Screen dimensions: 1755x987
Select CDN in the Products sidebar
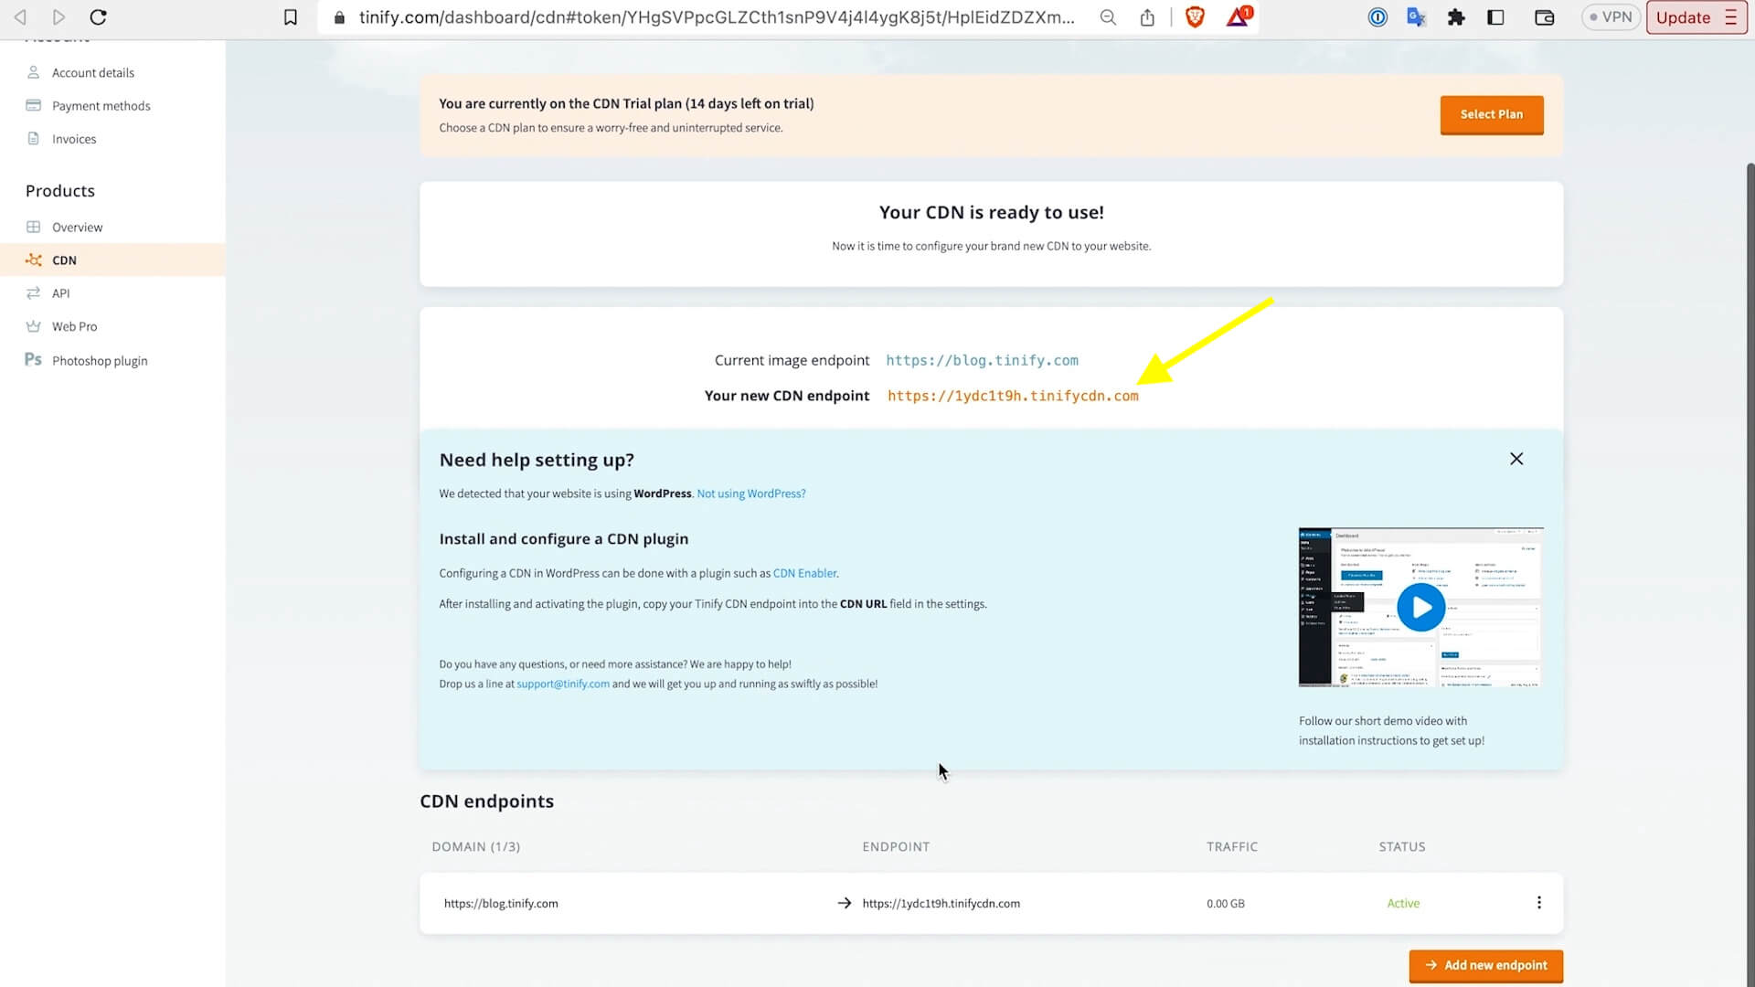66,260
